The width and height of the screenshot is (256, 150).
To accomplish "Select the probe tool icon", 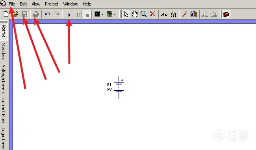I will coord(185,14).
